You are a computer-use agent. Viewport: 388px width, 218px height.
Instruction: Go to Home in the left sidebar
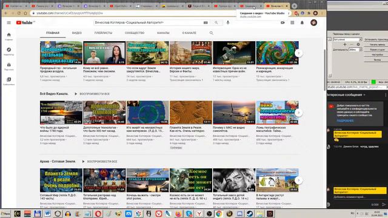[9, 36]
